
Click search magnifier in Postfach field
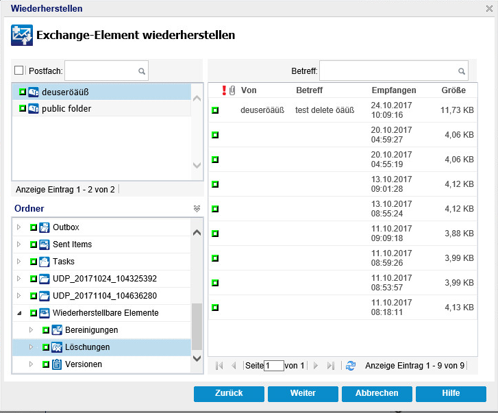[141, 71]
